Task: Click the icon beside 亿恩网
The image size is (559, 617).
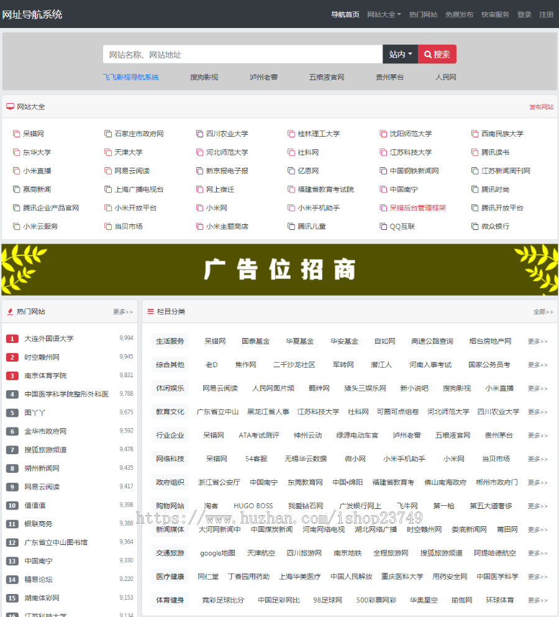Action: coord(291,171)
